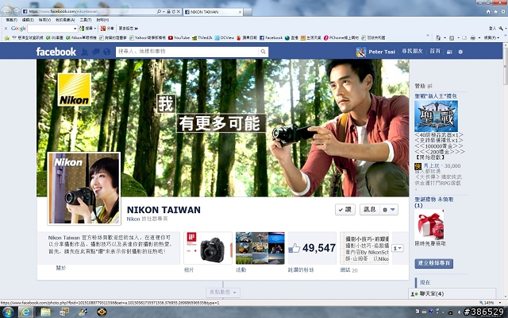Expand more page tabs with the numbered arrow
This screenshot has height=318, width=508.
[x=398, y=248]
